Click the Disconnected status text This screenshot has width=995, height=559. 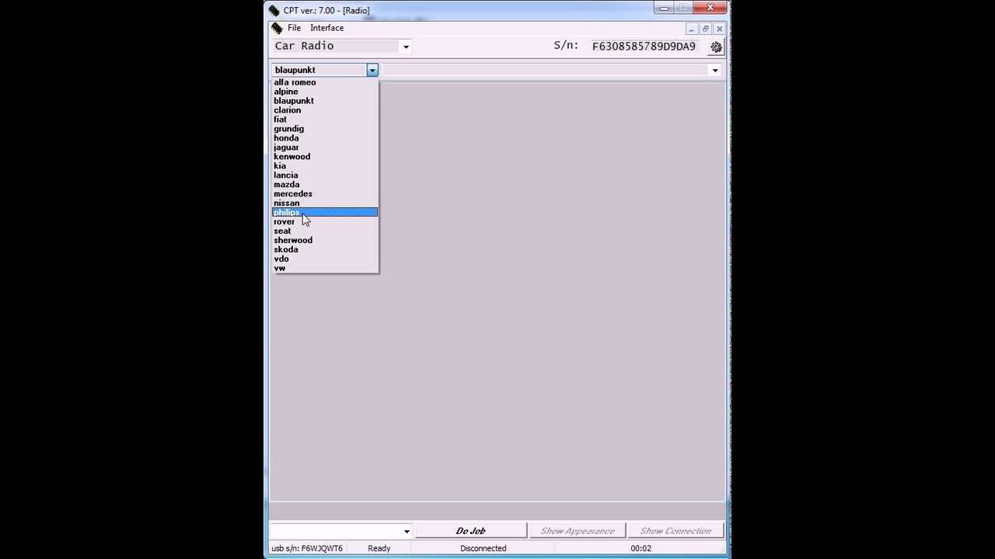483,548
